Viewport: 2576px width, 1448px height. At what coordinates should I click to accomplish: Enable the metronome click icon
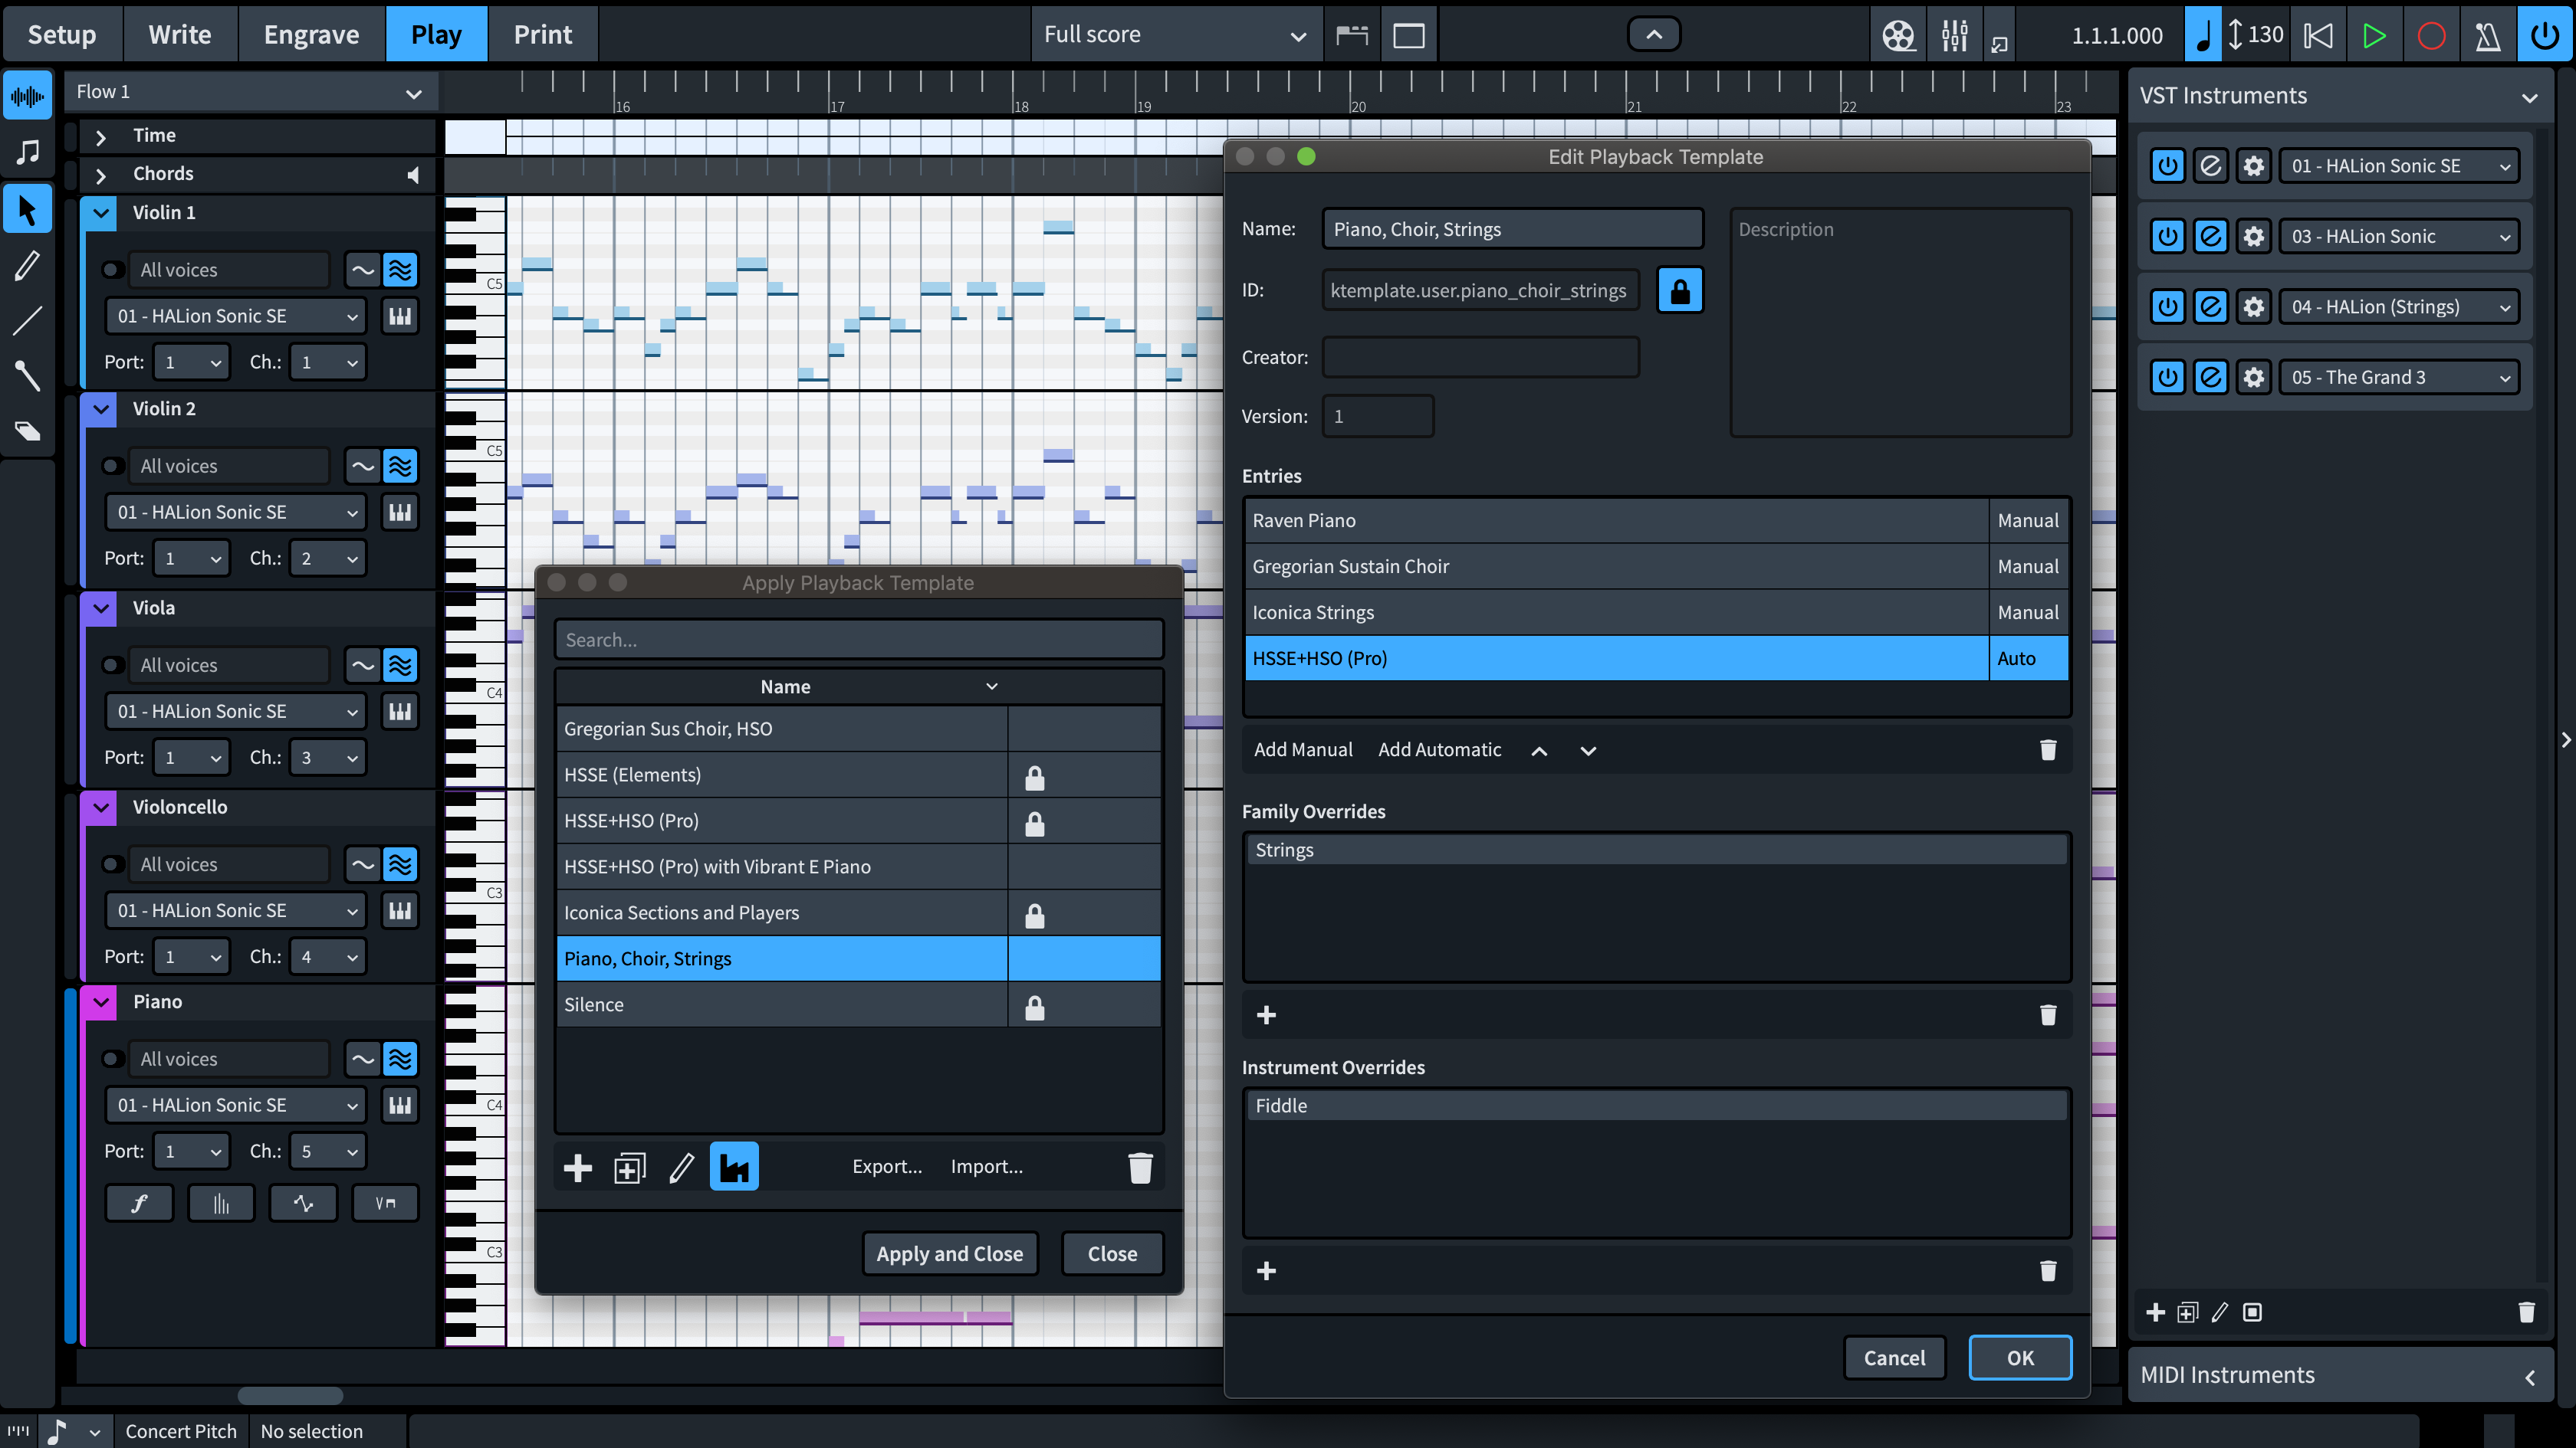2488,34
